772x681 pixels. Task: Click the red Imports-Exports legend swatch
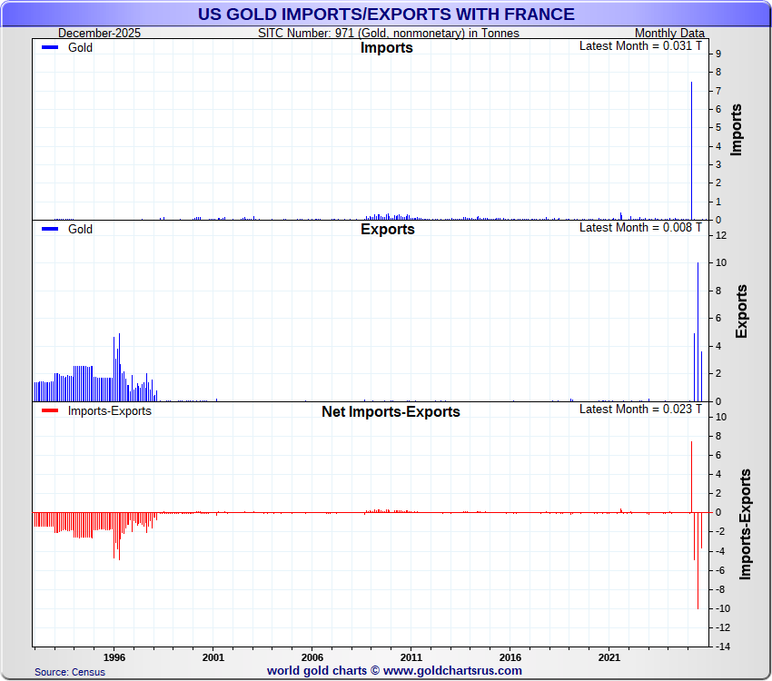click(51, 411)
